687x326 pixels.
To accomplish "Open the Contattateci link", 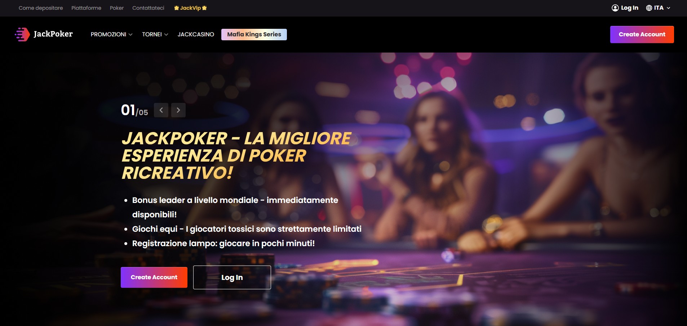I will 148,8.
